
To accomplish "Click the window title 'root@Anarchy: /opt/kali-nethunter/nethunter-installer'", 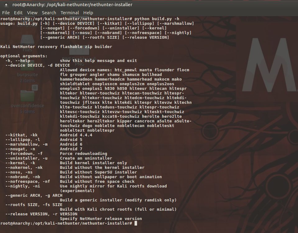I will pyautogui.click(x=72, y=5).
